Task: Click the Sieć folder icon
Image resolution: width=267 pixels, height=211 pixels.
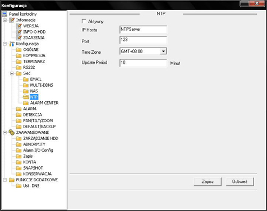Action: coord(19,73)
